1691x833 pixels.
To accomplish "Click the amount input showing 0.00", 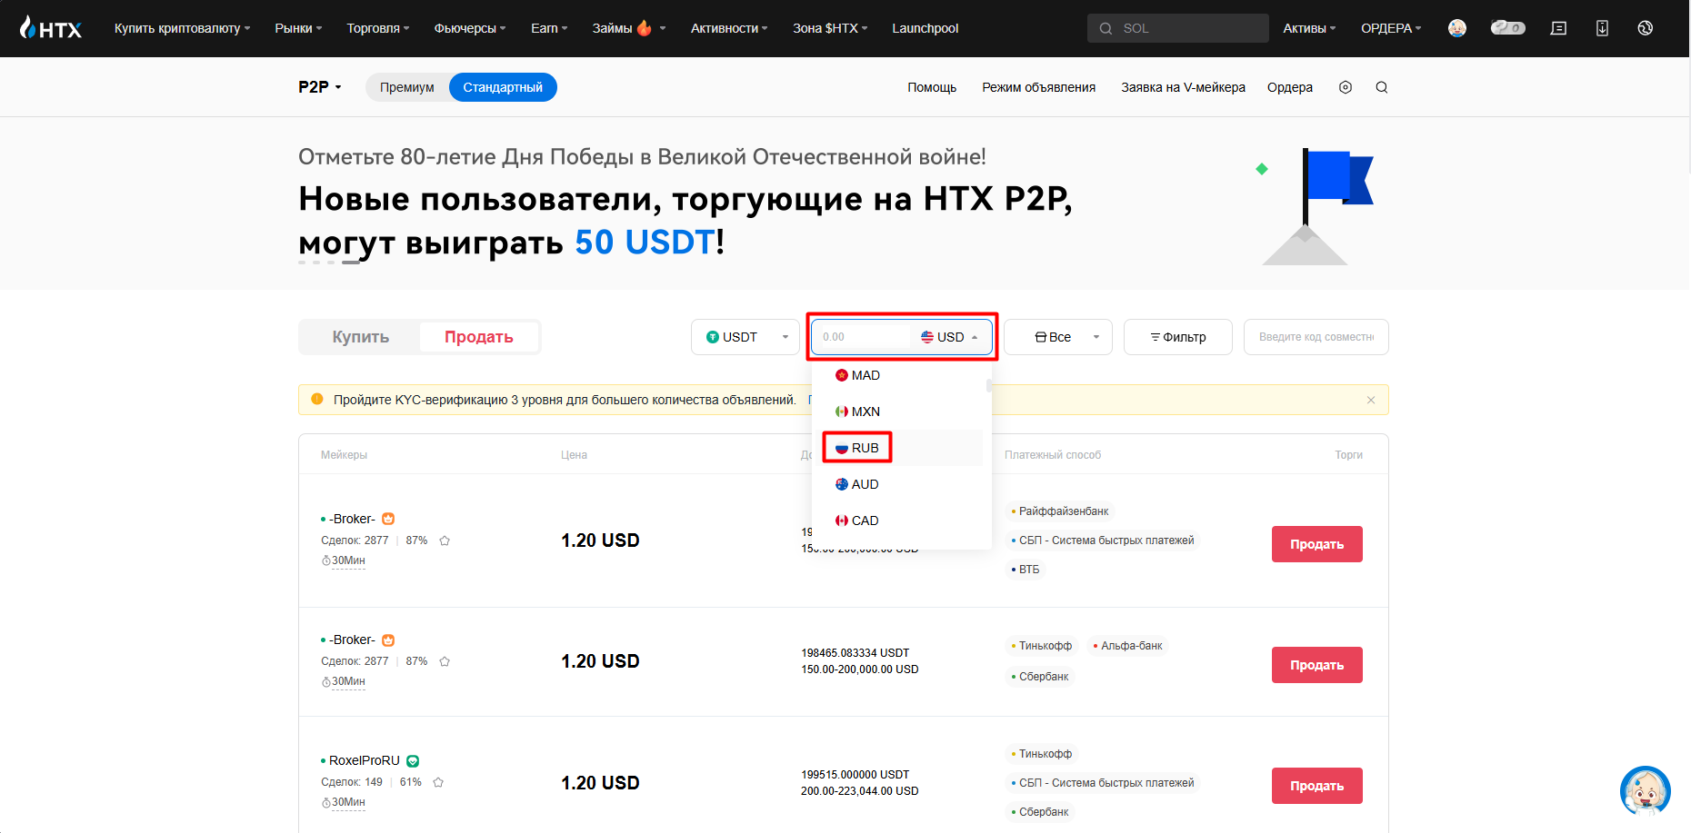I will coord(862,337).
